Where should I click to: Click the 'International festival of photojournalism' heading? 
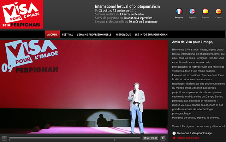127,6
